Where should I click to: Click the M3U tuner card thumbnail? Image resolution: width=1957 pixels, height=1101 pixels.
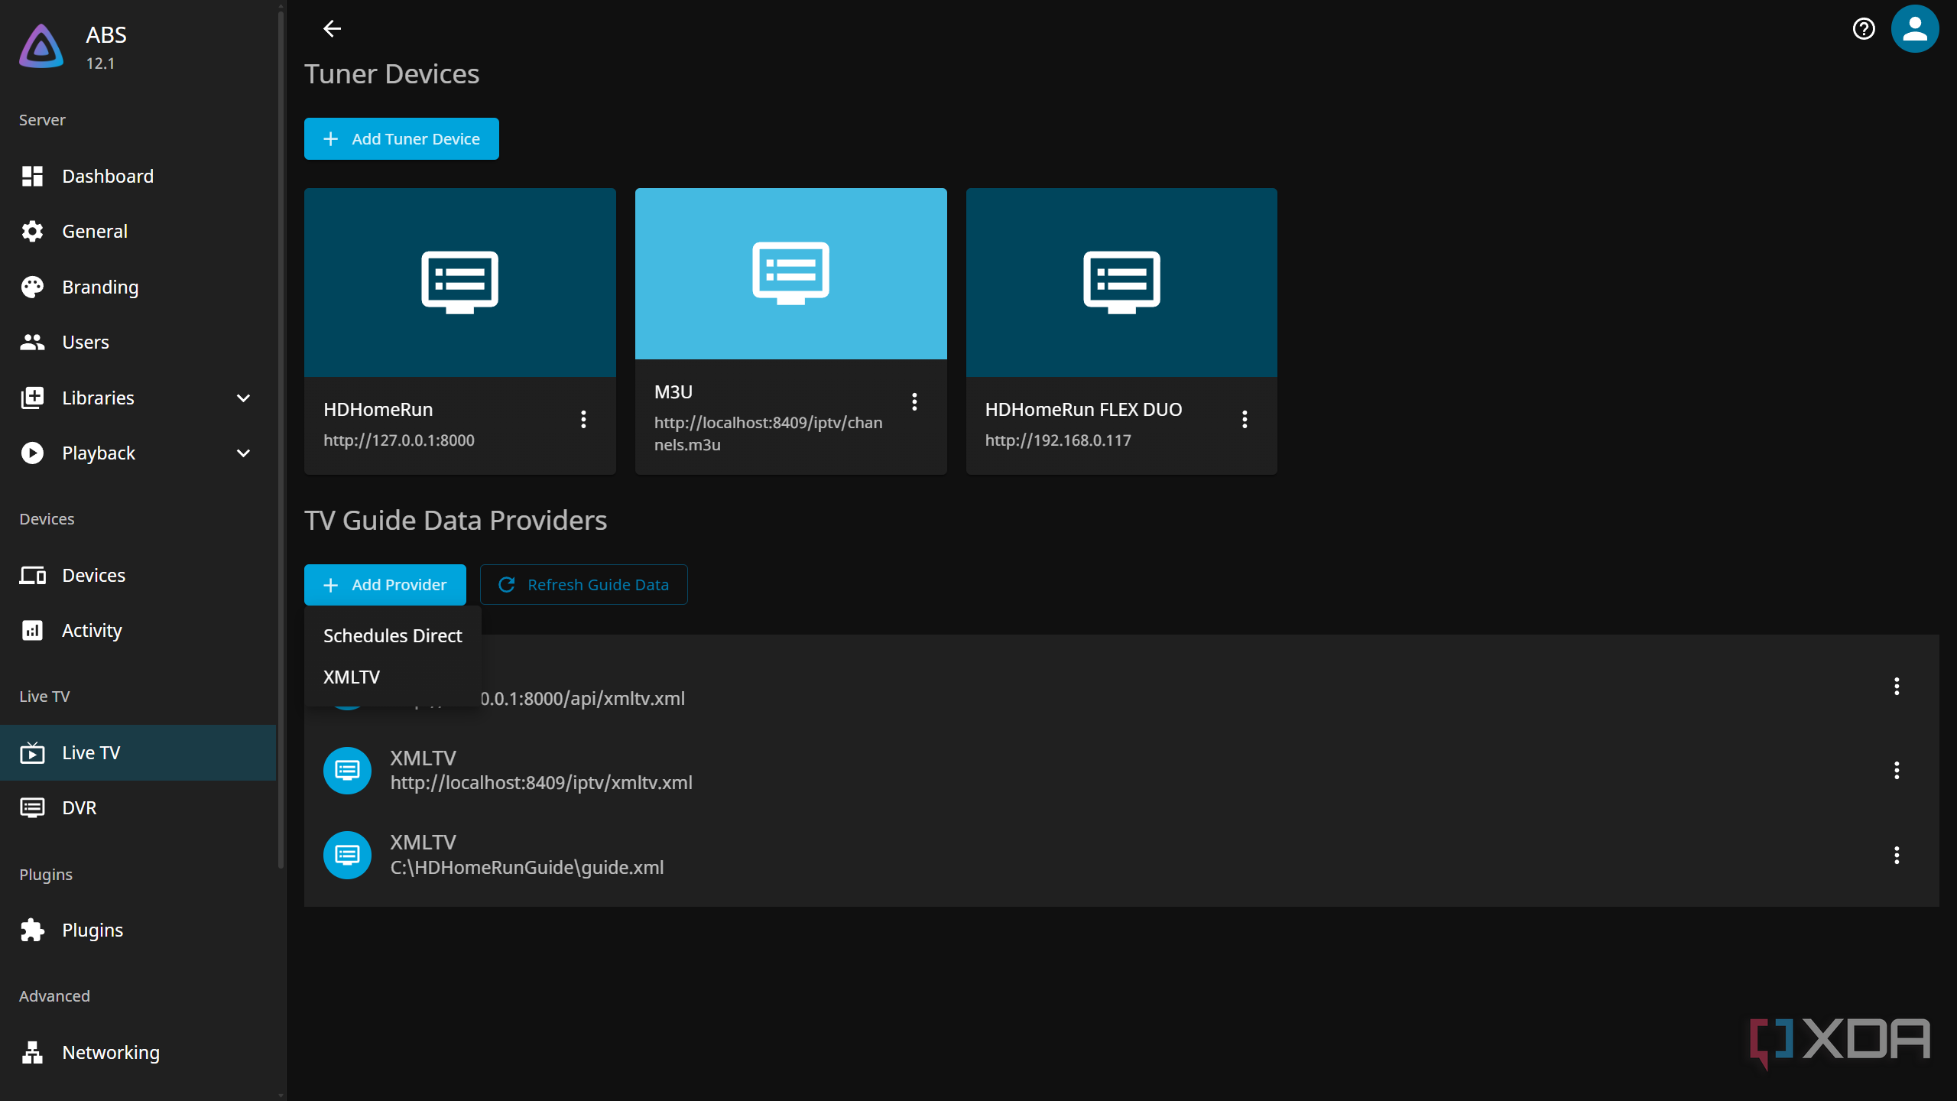coord(790,274)
